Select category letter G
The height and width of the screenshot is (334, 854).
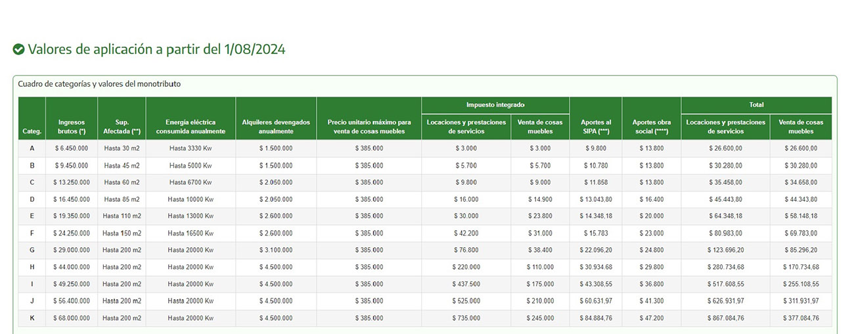(x=32, y=251)
